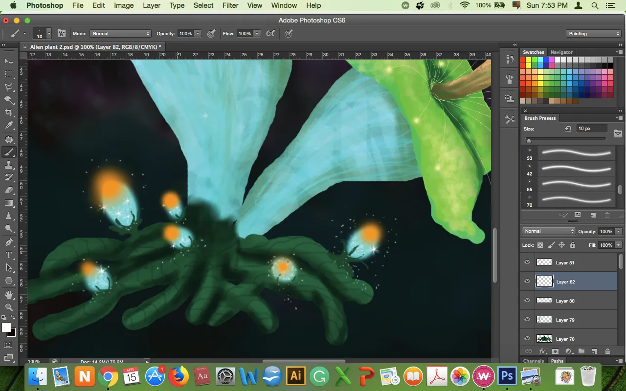Viewport: 626px width, 391px height.
Task: Toggle lock transparent pixels
Action: pyautogui.click(x=540, y=245)
